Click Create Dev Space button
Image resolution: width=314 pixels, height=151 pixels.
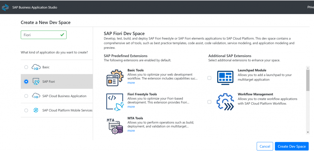coord(292,146)
